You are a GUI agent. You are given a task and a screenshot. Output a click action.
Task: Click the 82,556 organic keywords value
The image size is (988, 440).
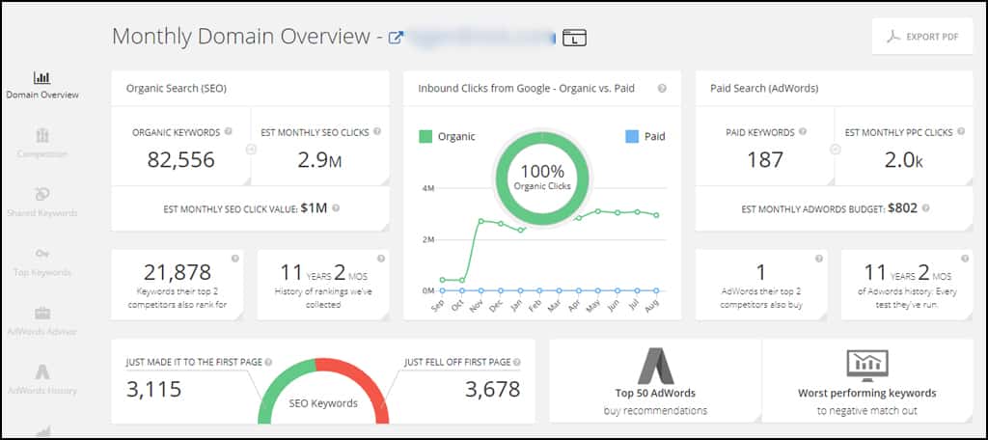(x=180, y=160)
